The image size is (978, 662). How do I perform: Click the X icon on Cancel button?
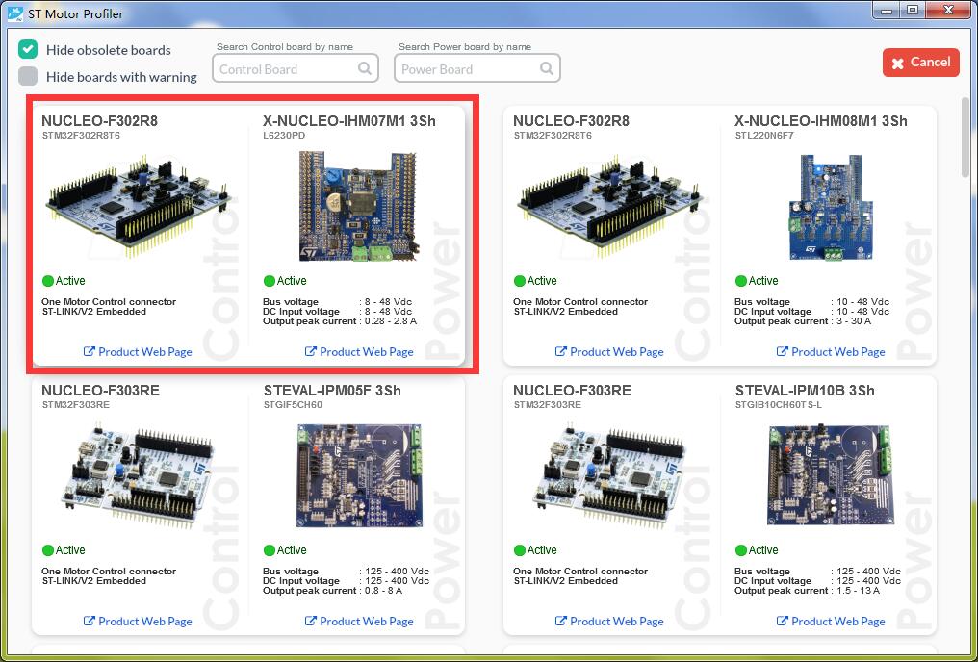[897, 64]
